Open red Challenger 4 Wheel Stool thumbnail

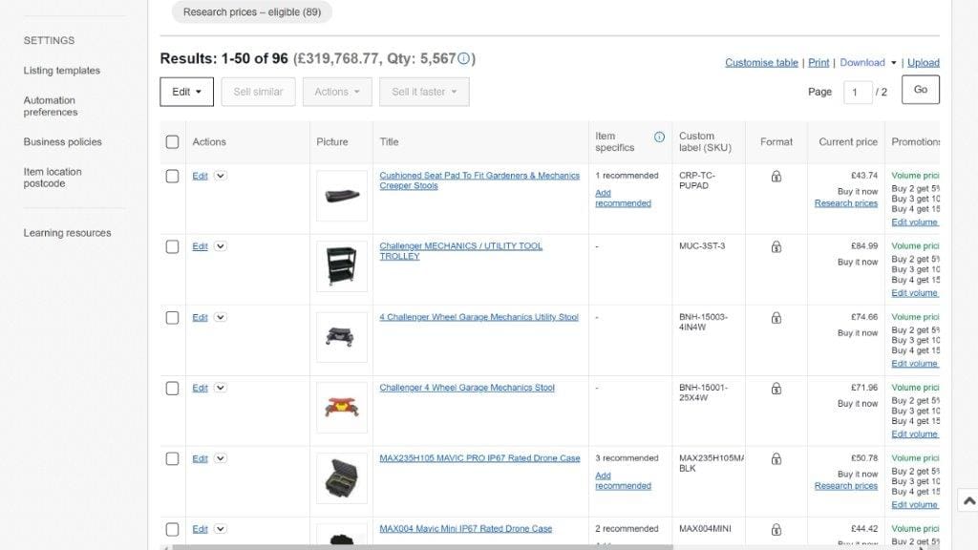(x=342, y=408)
